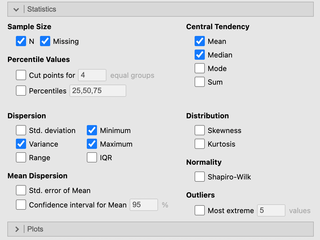Click the cut points number field
This screenshot has width=320, height=240.
[x=92, y=75]
